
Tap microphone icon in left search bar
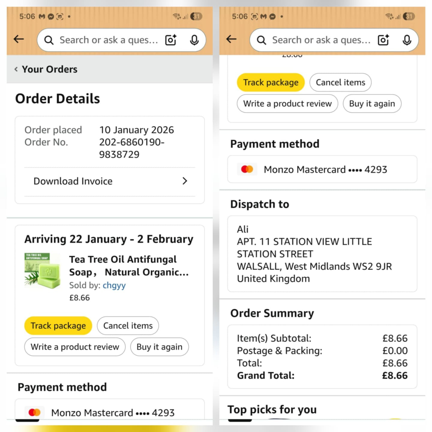pyautogui.click(x=194, y=40)
